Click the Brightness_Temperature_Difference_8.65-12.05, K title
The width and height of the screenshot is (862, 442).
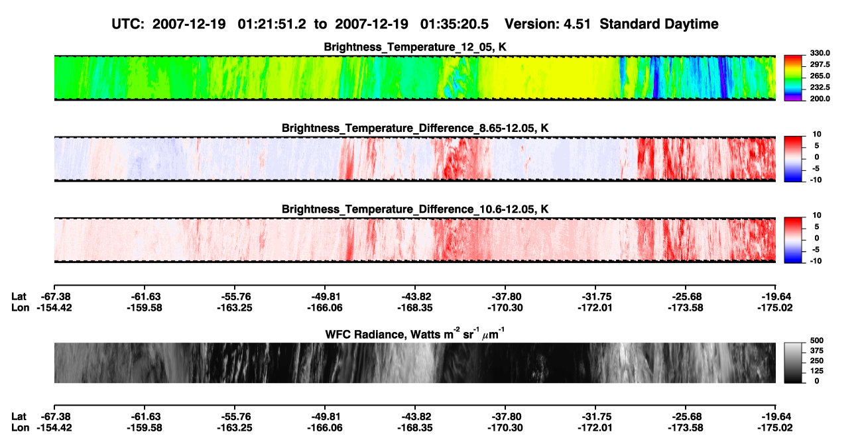414,128
